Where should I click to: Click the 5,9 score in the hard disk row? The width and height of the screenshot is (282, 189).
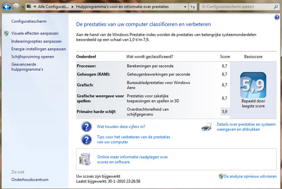point(225,112)
